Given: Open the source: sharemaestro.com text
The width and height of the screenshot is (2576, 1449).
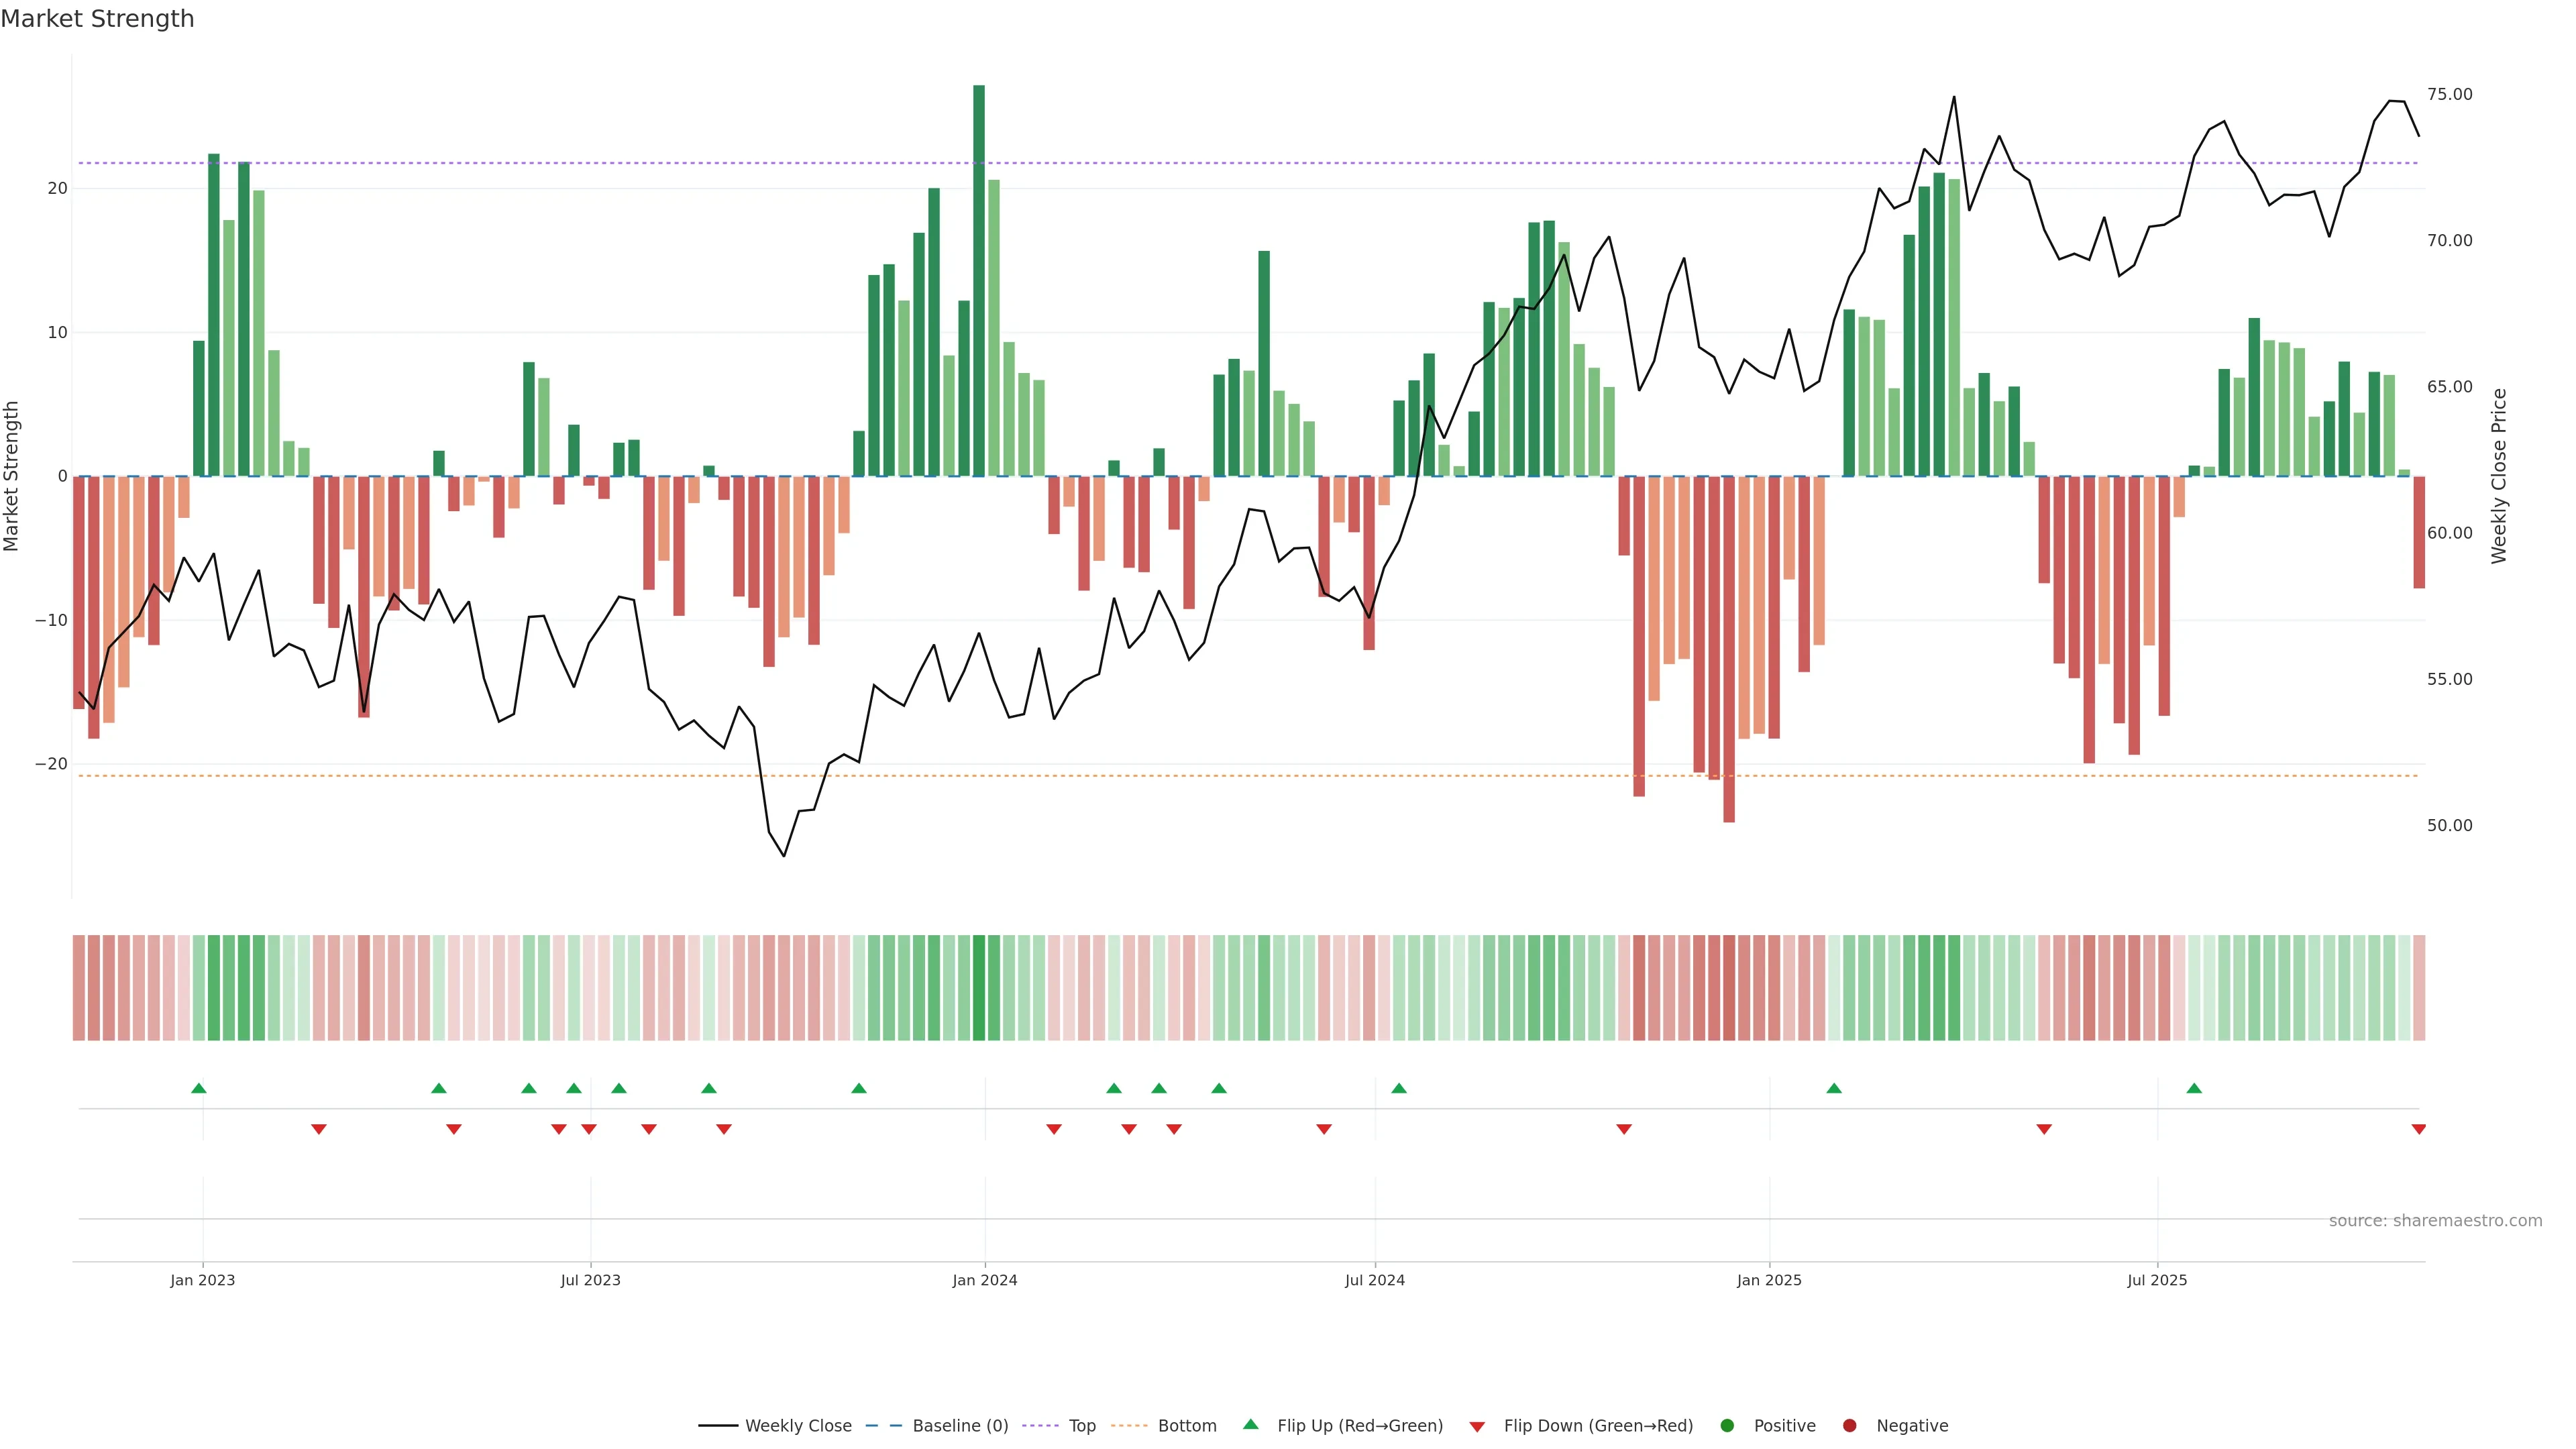Looking at the screenshot, I should (2435, 1220).
